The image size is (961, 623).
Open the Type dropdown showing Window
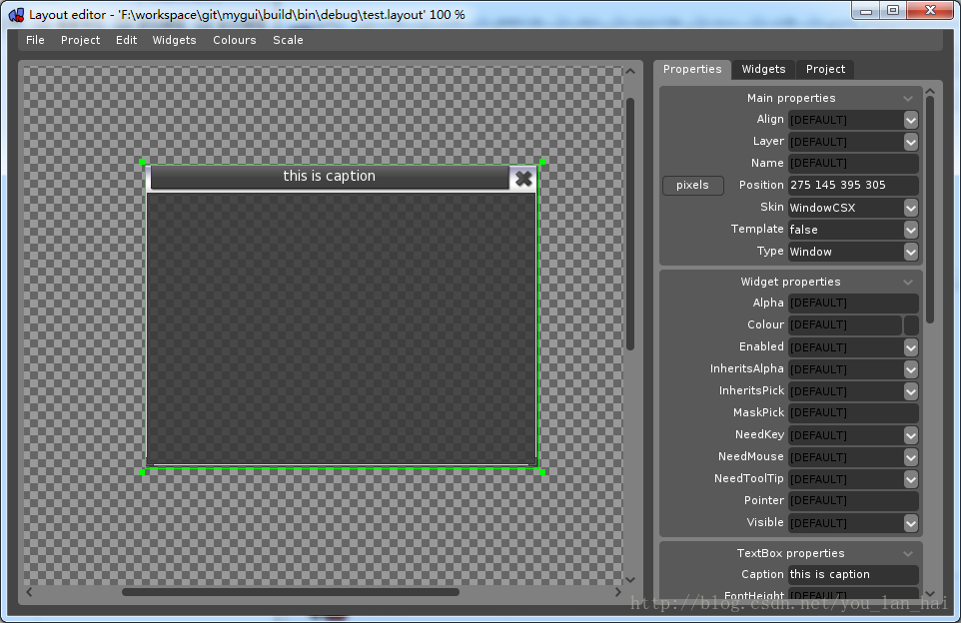pyautogui.click(x=911, y=252)
